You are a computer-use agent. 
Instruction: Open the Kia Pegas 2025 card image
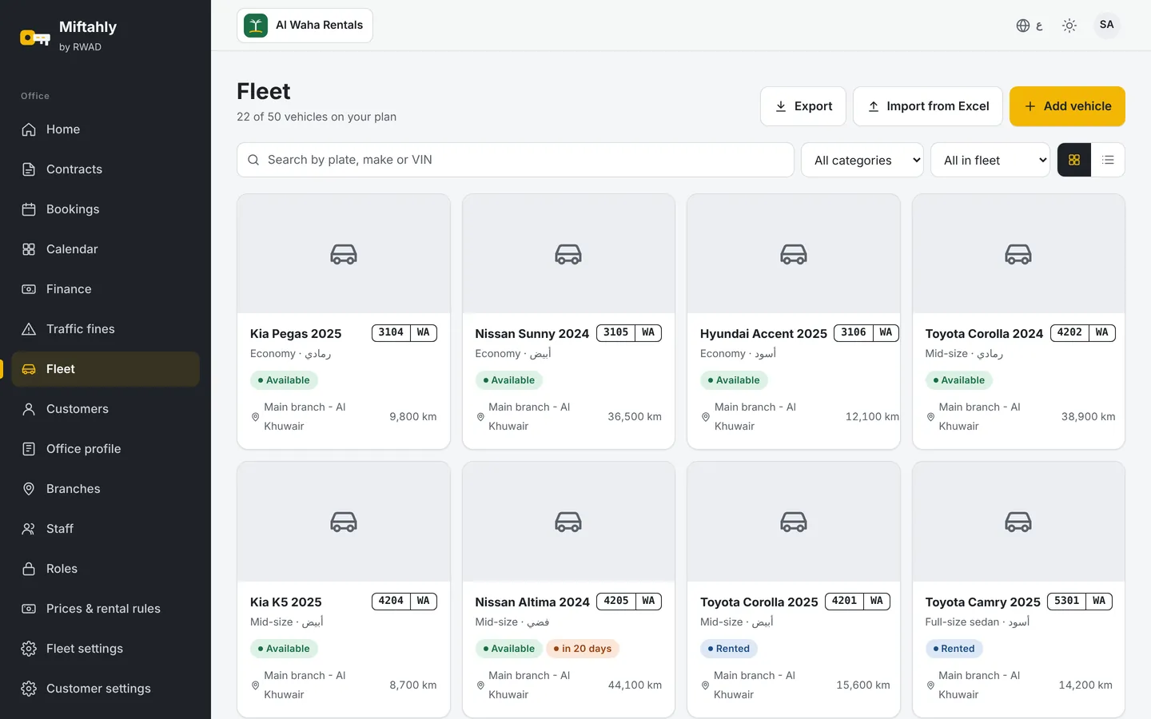pyautogui.click(x=344, y=254)
